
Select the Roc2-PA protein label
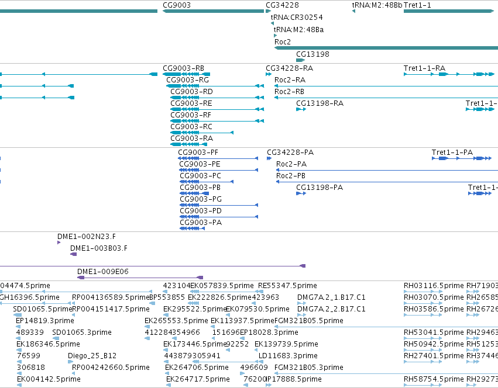point(291,164)
